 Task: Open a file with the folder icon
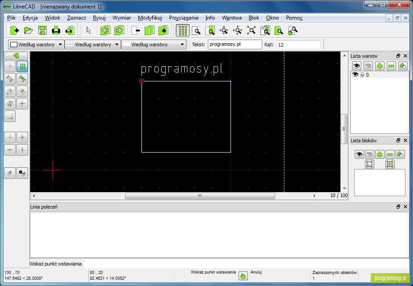[x=28, y=31]
